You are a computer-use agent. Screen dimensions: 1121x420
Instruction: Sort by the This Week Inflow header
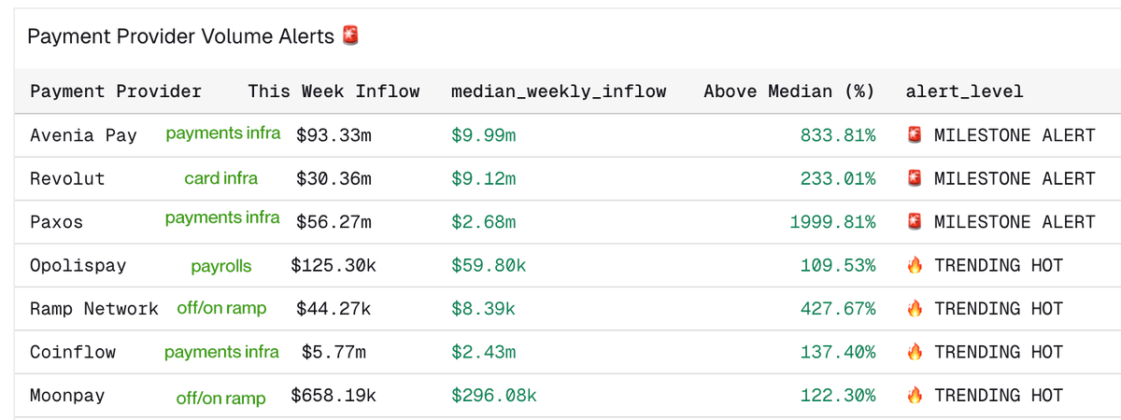tap(333, 91)
